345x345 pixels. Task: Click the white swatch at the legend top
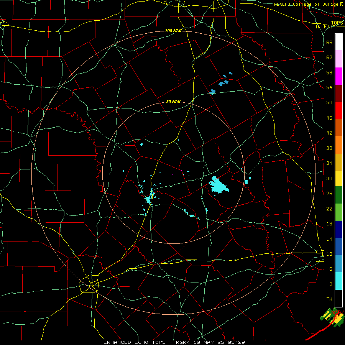[x=338, y=42]
